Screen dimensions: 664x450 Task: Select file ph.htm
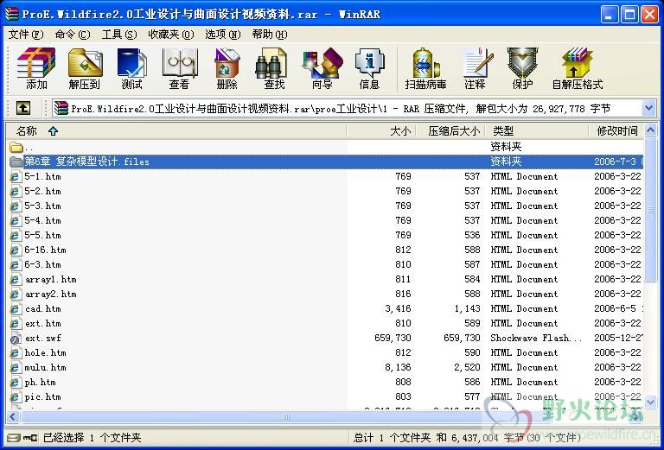(40, 383)
